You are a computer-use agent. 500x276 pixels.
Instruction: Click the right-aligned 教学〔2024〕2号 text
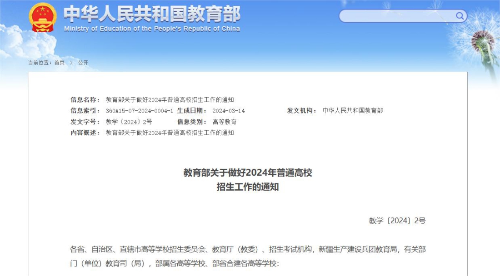coord(397,221)
